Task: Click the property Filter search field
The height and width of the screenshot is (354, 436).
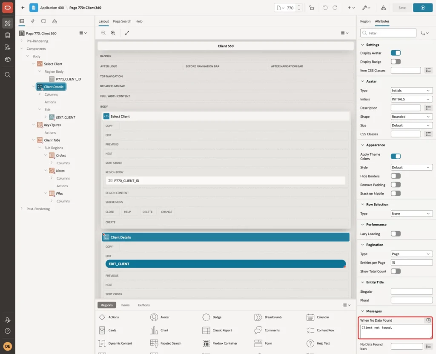Action: tap(388, 33)
